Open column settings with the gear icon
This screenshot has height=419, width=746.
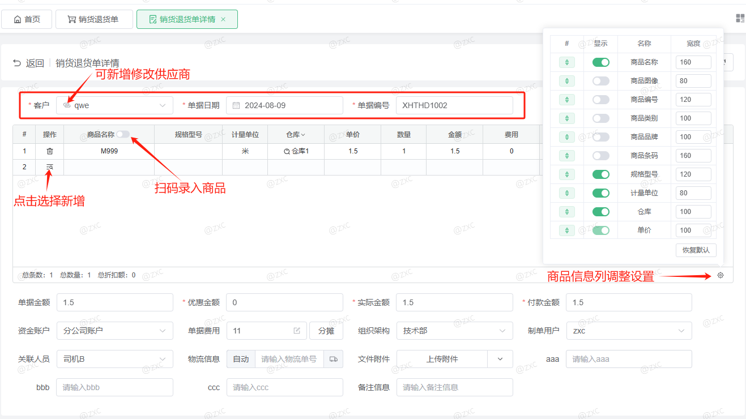tap(721, 275)
